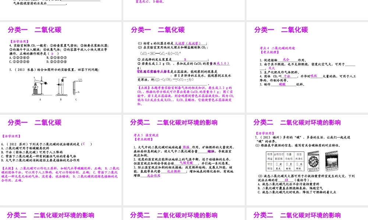Image resolution: width=368 pixels, height=220 pixels.
Task: Click heading 考点5 温室效应
Action: click(146, 135)
